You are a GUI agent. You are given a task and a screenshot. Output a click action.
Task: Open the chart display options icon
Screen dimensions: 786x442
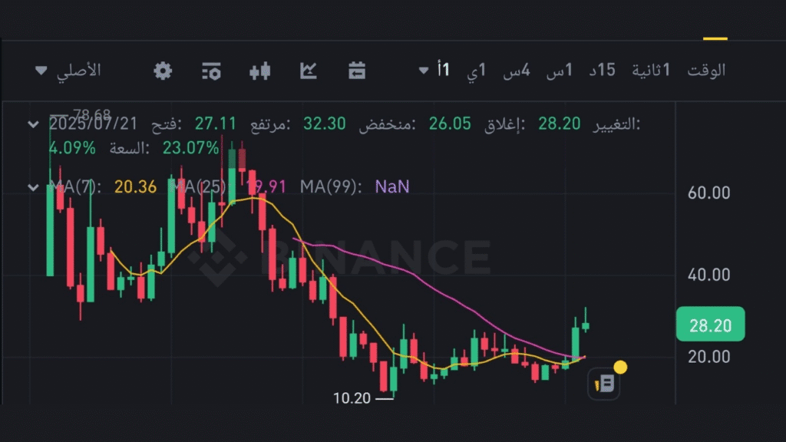(x=211, y=71)
